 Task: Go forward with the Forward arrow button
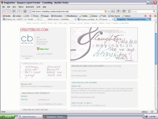[8, 11]
